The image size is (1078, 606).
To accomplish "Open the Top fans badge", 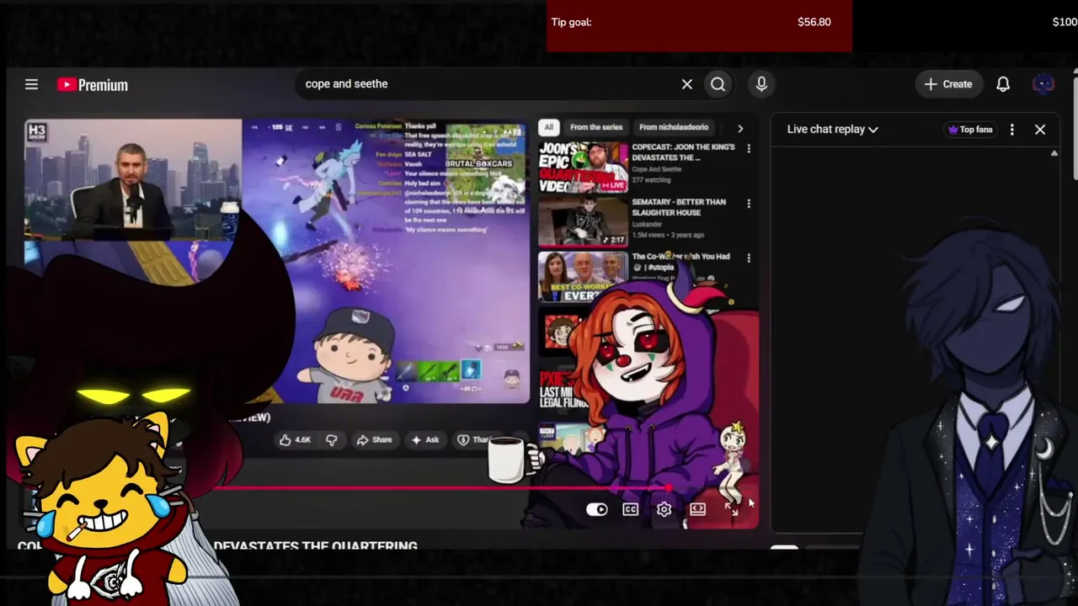I will (x=970, y=130).
